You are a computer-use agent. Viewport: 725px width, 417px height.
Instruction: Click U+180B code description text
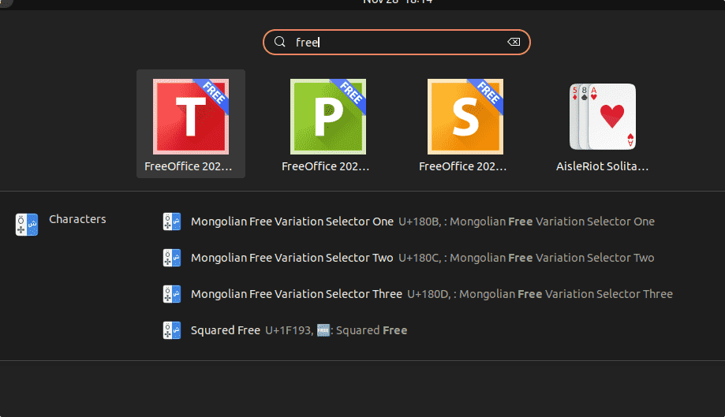pos(527,222)
